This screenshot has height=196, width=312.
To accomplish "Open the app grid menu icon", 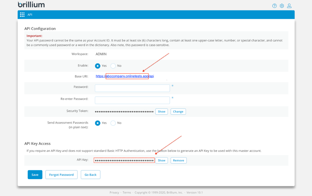I will pos(22,15).
